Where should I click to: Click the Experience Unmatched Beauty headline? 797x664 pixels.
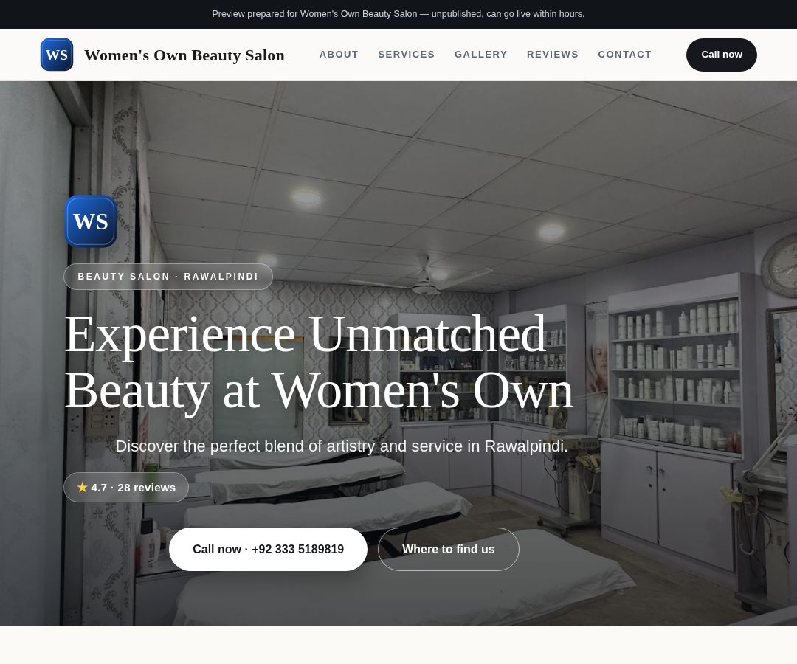pyautogui.click(x=320, y=362)
